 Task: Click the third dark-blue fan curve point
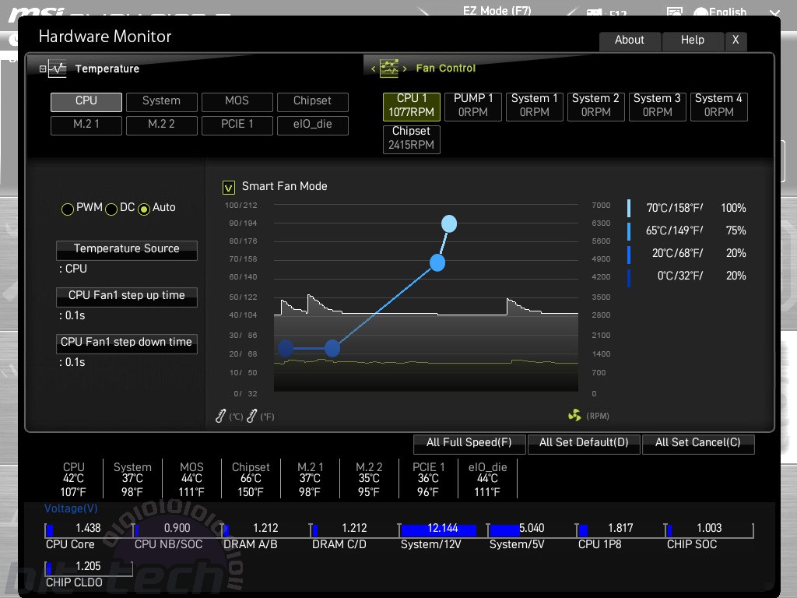coord(332,348)
